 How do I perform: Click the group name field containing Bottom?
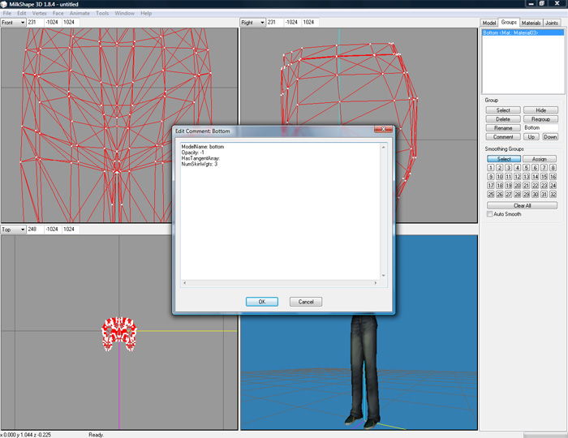tap(541, 128)
